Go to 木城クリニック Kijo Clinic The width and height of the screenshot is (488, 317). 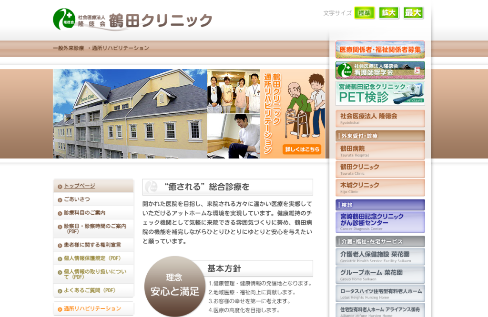point(380,188)
